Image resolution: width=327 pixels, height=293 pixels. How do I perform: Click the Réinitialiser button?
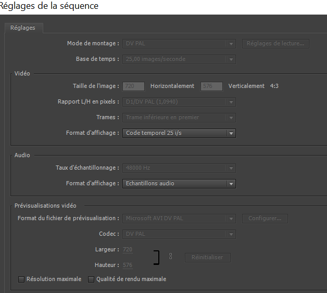point(207,257)
